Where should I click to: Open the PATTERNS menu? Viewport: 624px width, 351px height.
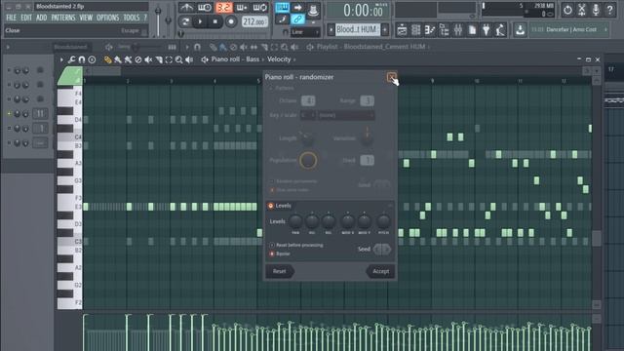(63, 18)
